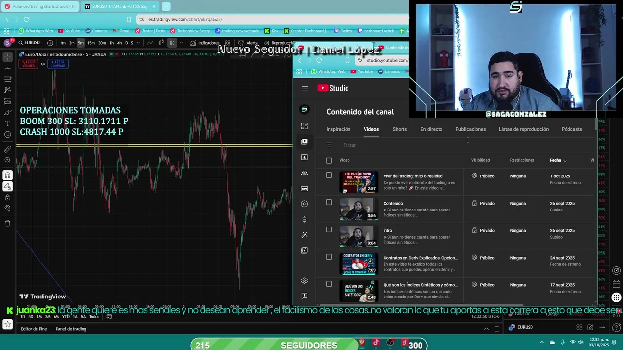
Task: Open the TradingView user profile avatar
Action: [7, 43]
